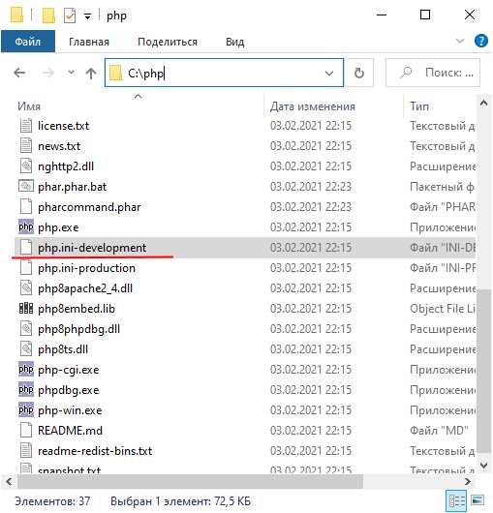
Task: Open the quick access toolbar customize dropdown
Action: pyautogui.click(x=87, y=16)
